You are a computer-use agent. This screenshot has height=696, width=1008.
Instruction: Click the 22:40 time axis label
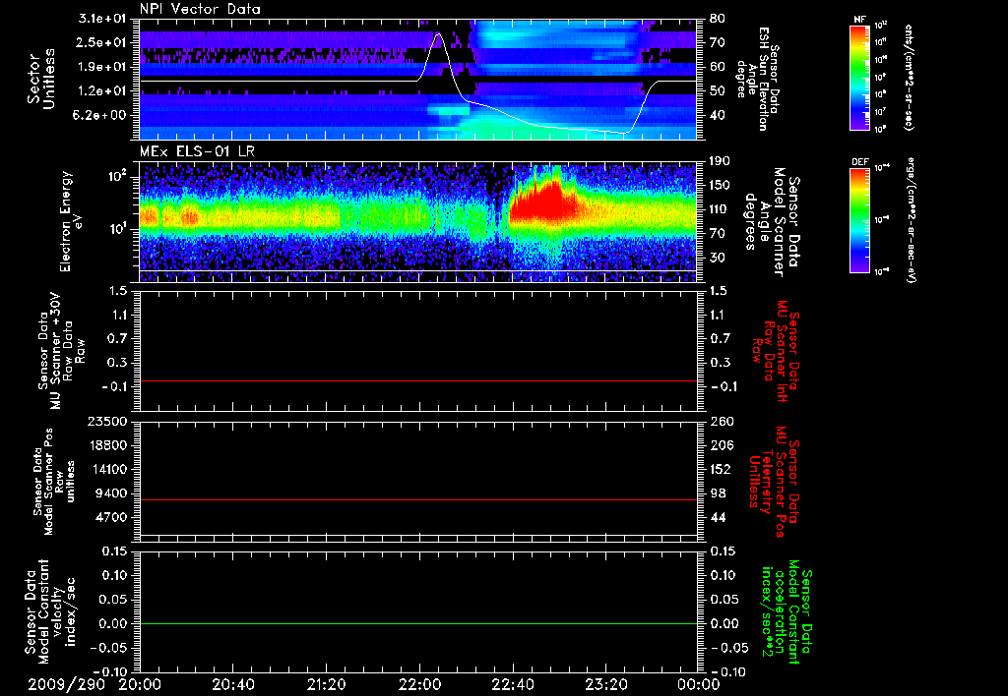point(512,685)
